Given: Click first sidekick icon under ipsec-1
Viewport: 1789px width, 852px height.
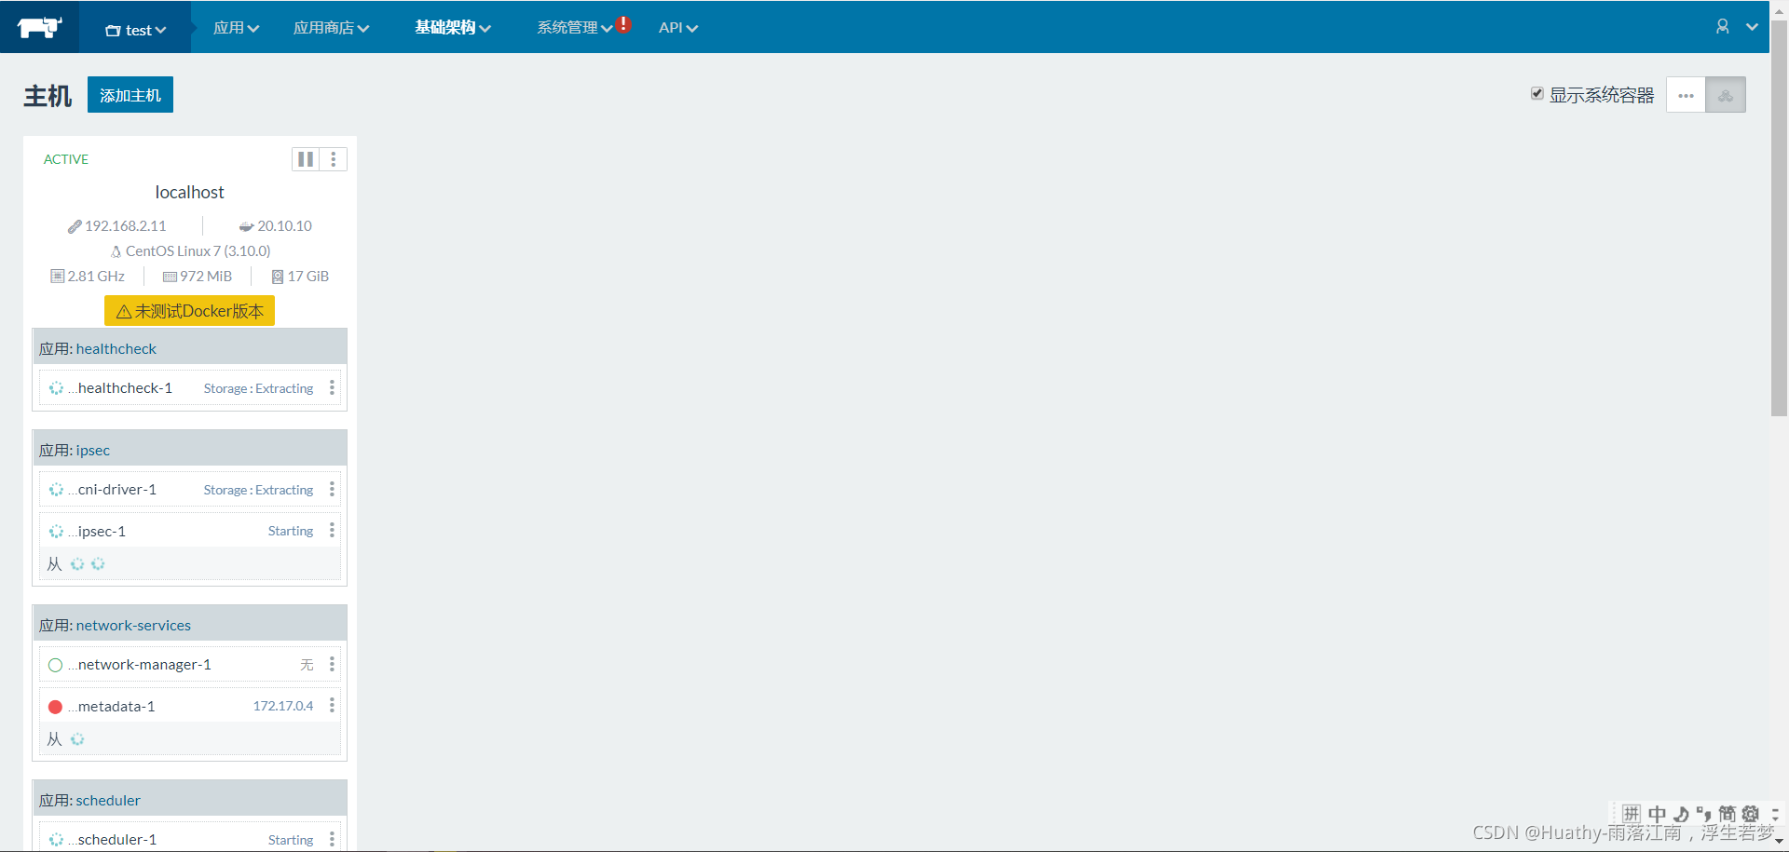Looking at the screenshot, I should tap(77, 563).
